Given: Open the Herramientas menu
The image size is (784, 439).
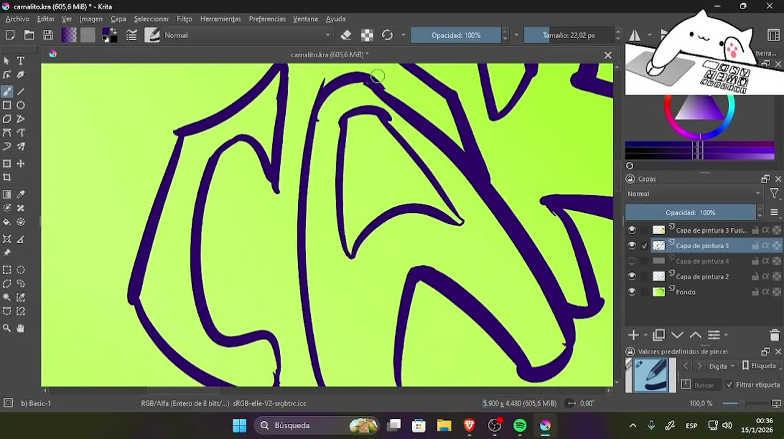Looking at the screenshot, I should pyautogui.click(x=220, y=19).
